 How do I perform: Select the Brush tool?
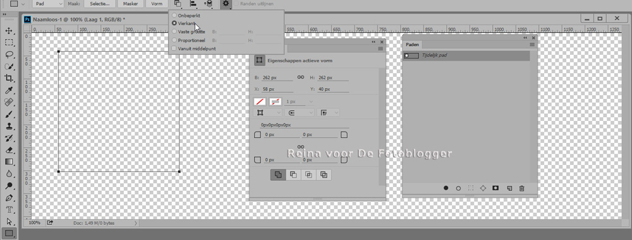pos(9,114)
